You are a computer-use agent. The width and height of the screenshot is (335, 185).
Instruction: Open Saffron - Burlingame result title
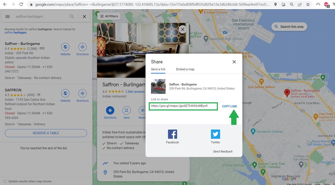click(x=22, y=44)
